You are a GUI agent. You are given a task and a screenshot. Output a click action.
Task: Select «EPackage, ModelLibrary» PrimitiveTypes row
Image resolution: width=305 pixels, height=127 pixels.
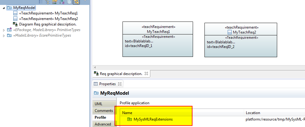tap(47, 30)
